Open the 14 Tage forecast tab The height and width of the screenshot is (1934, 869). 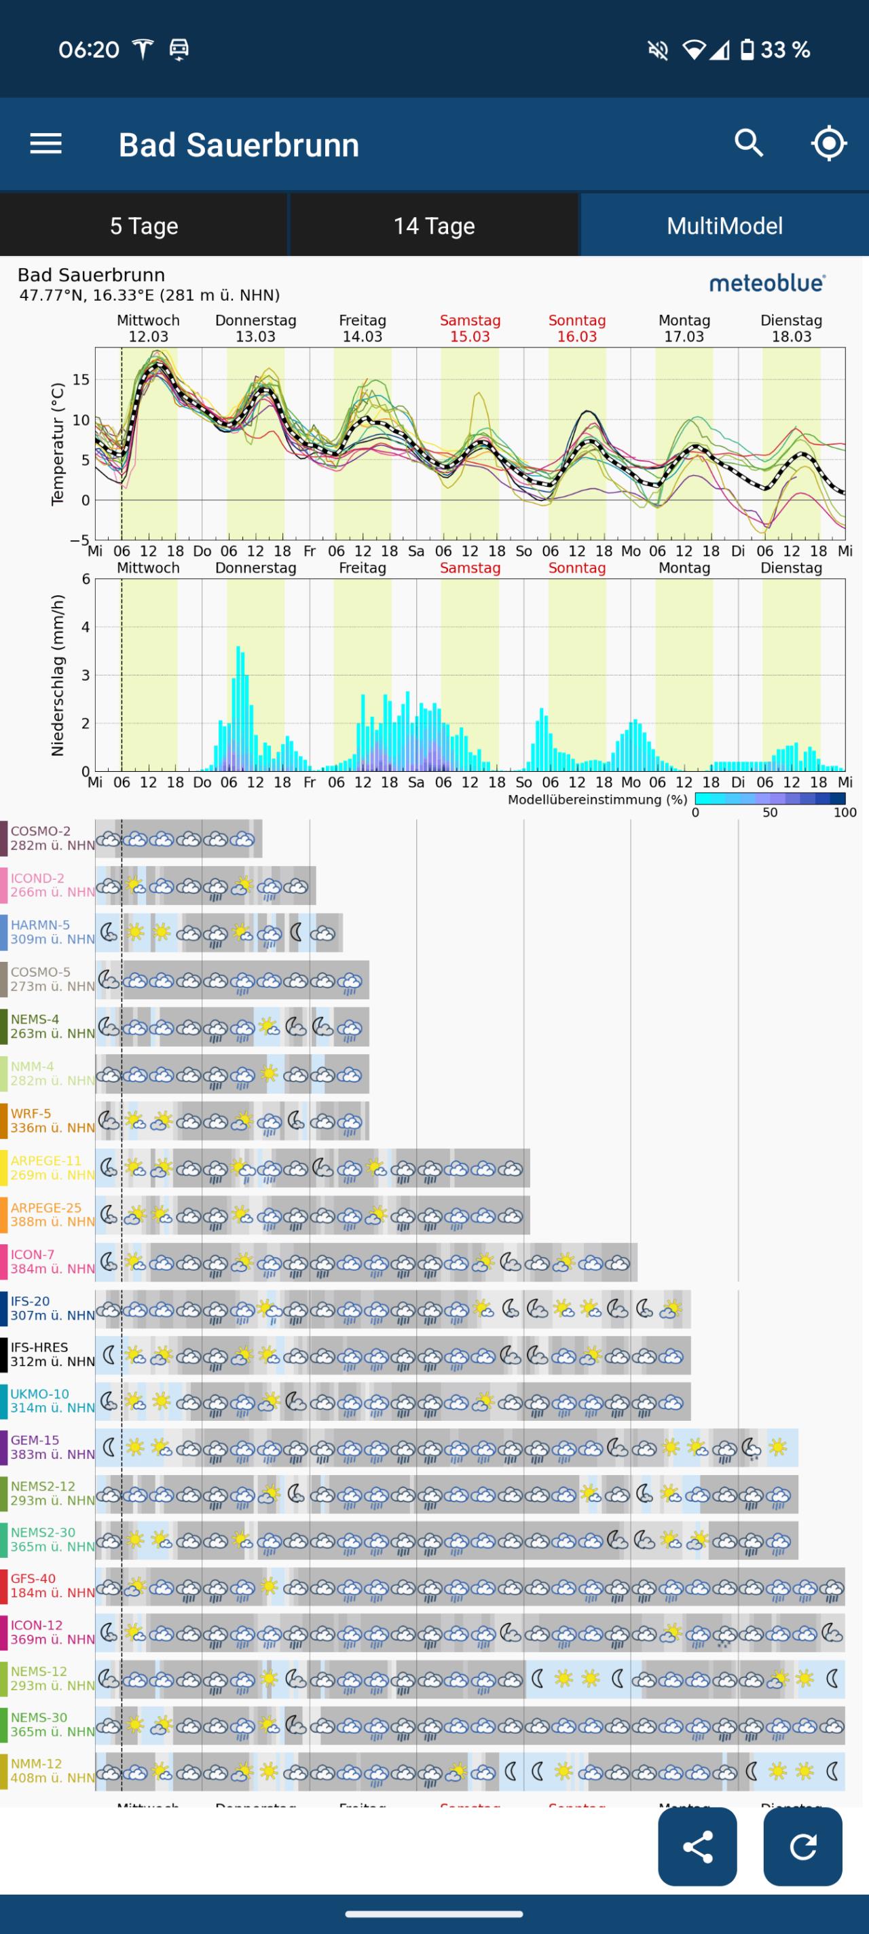(x=434, y=225)
